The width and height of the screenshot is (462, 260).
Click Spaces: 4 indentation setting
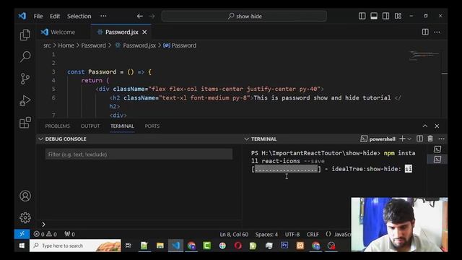[266, 234]
